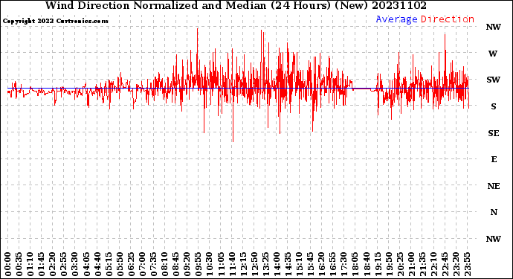Viewport: 513px width, 279px height.
Task: Click the 13:25 time axis label
Action: pos(265,264)
